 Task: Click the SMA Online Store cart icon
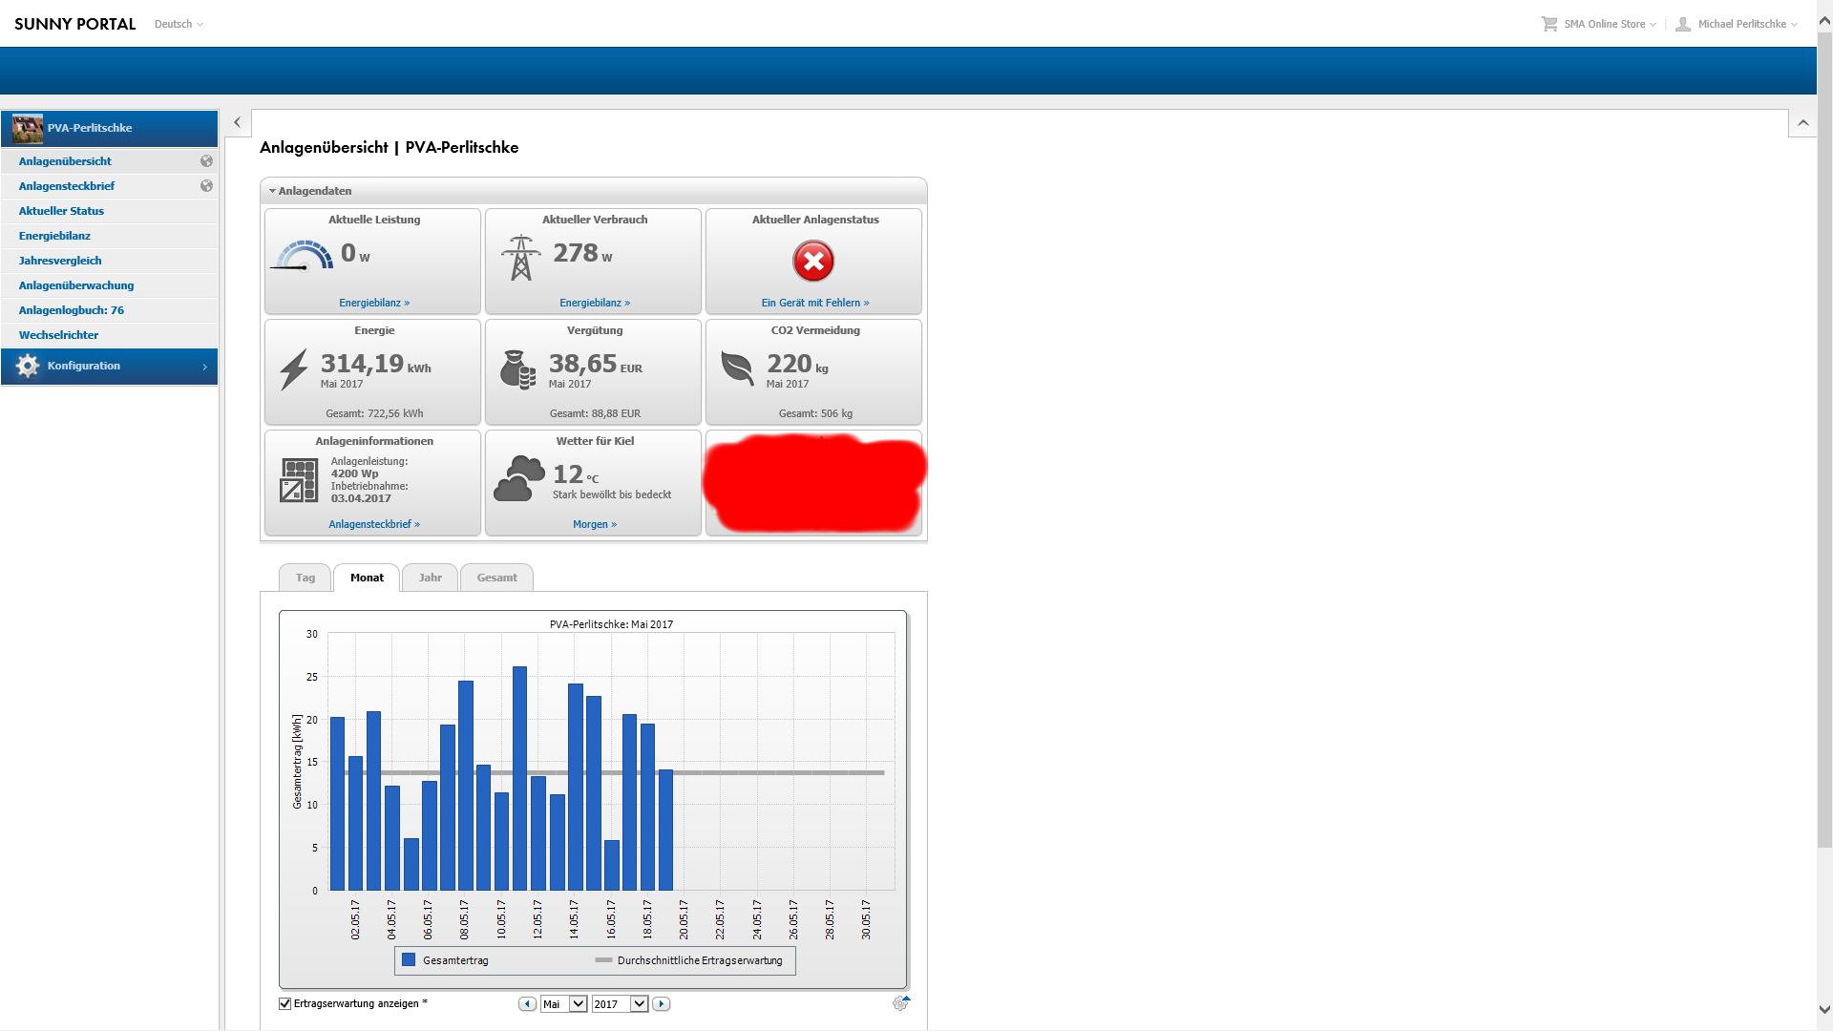[1549, 24]
